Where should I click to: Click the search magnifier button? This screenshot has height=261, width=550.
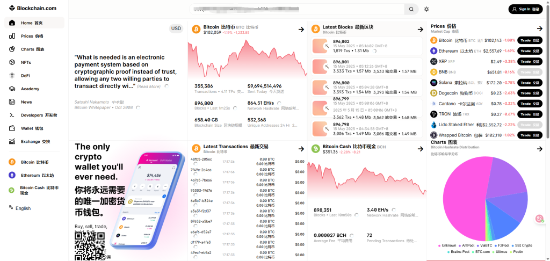tap(411, 9)
